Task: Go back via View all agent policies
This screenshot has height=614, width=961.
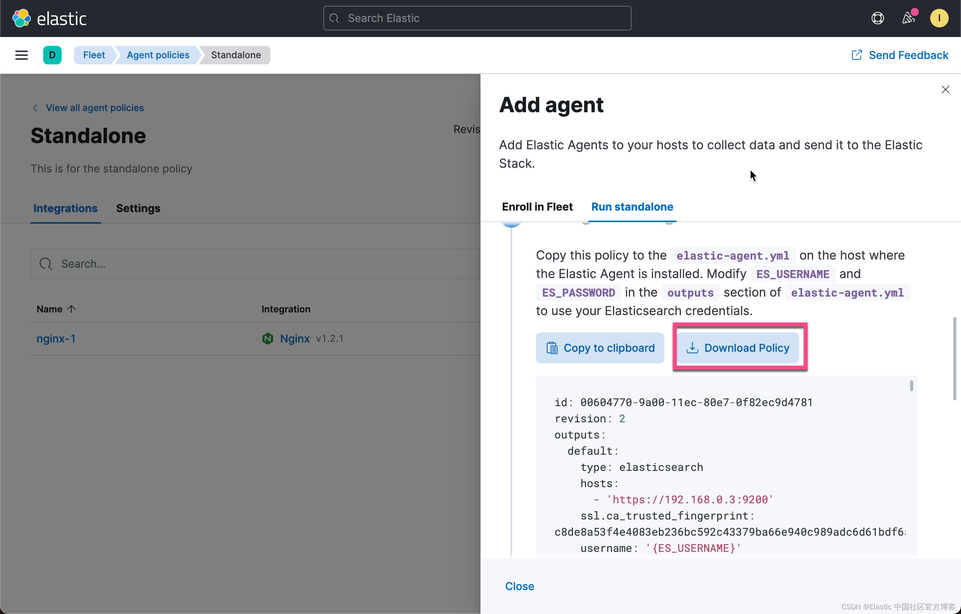Action: (x=94, y=108)
